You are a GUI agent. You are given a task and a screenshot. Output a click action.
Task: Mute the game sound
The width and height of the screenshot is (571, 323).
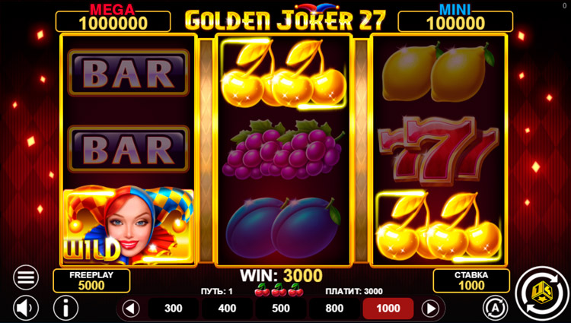tap(26, 308)
